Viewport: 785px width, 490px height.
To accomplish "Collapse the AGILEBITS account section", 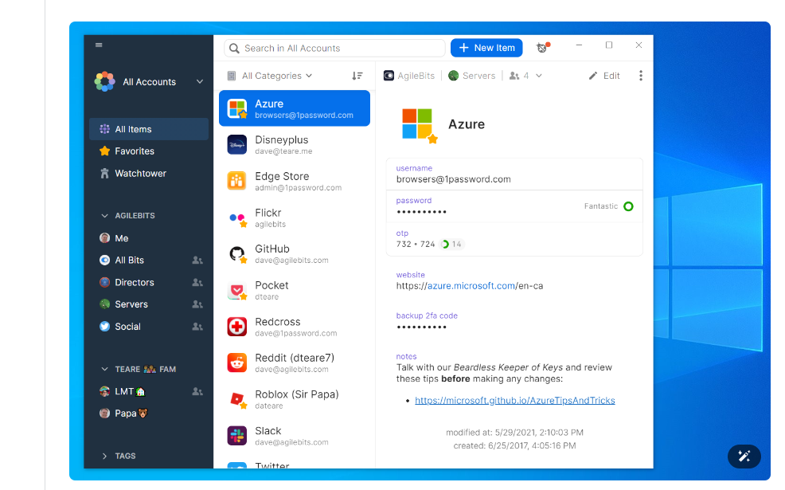I will pyautogui.click(x=105, y=216).
